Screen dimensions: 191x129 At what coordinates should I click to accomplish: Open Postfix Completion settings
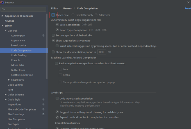click(x=22, y=75)
